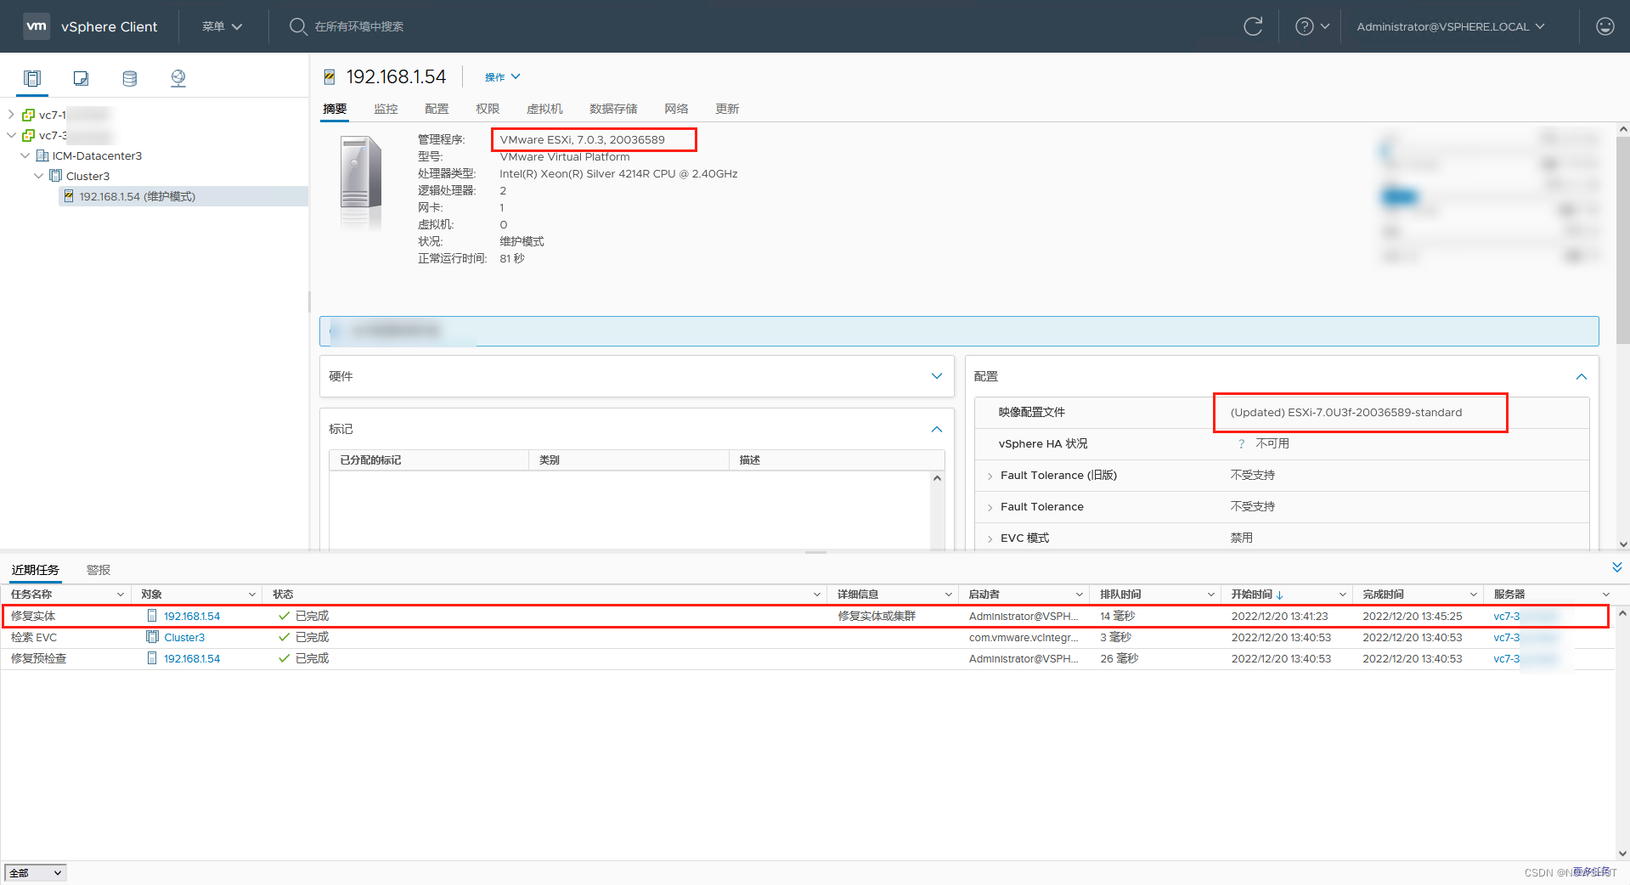Open the help question-mark menu

[x=1312, y=26]
